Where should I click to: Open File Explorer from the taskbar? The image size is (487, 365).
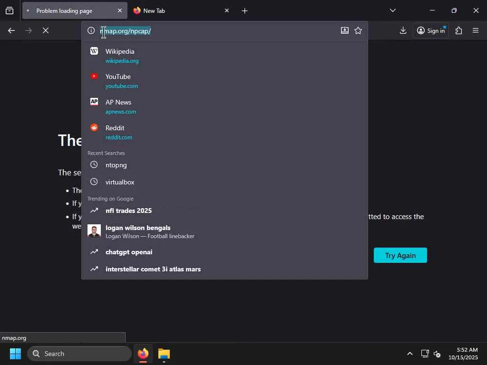click(x=164, y=354)
